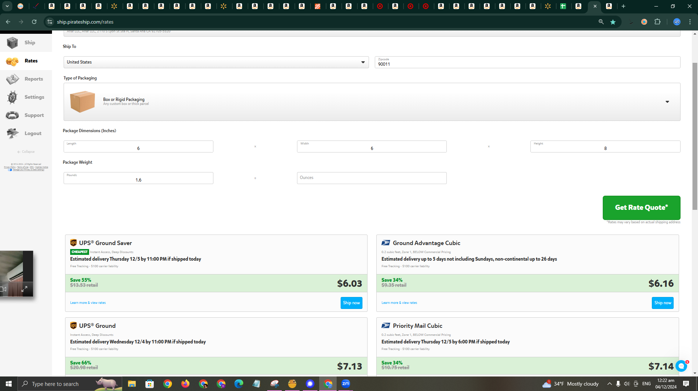Switch to the Home Depot orange tab
Screen dimensions: 698x391
click(317, 6)
